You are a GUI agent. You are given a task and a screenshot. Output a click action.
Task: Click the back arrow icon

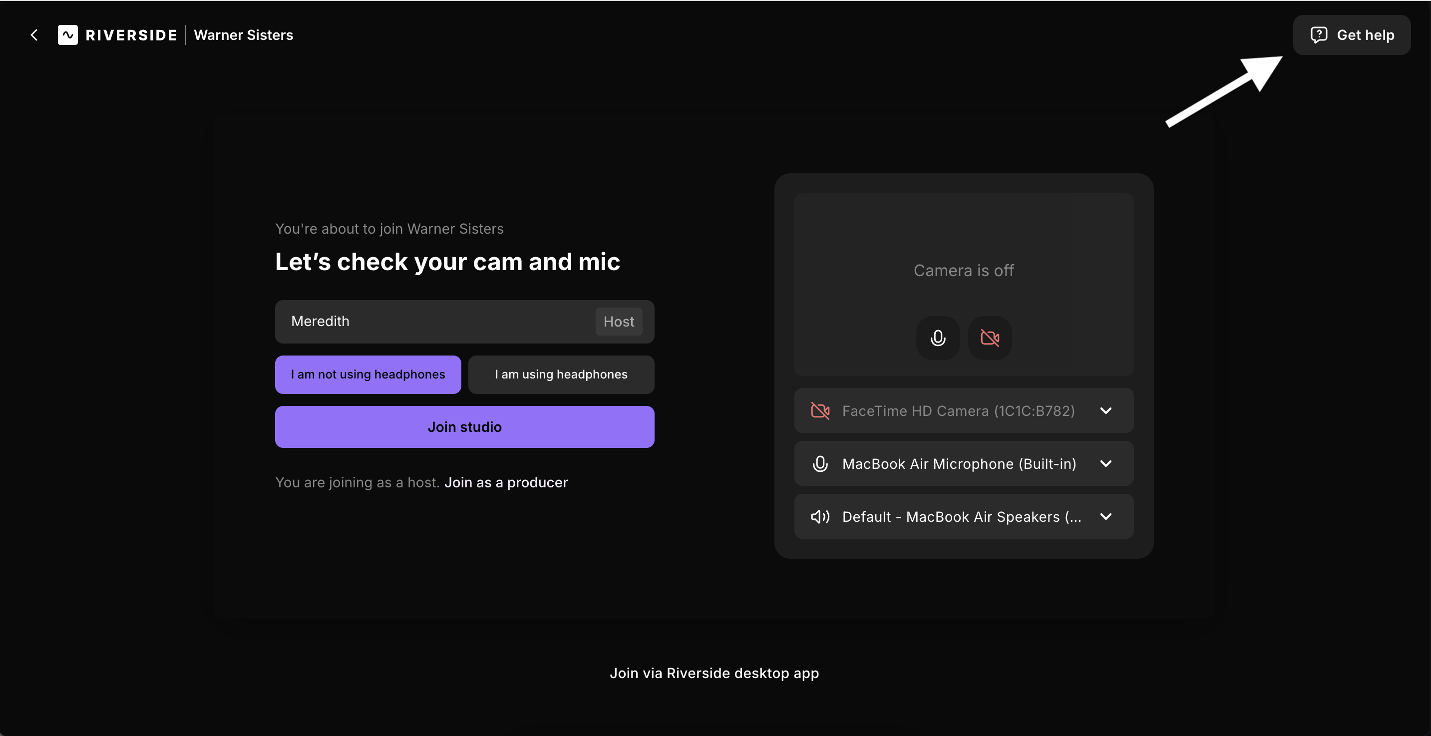(x=34, y=35)
